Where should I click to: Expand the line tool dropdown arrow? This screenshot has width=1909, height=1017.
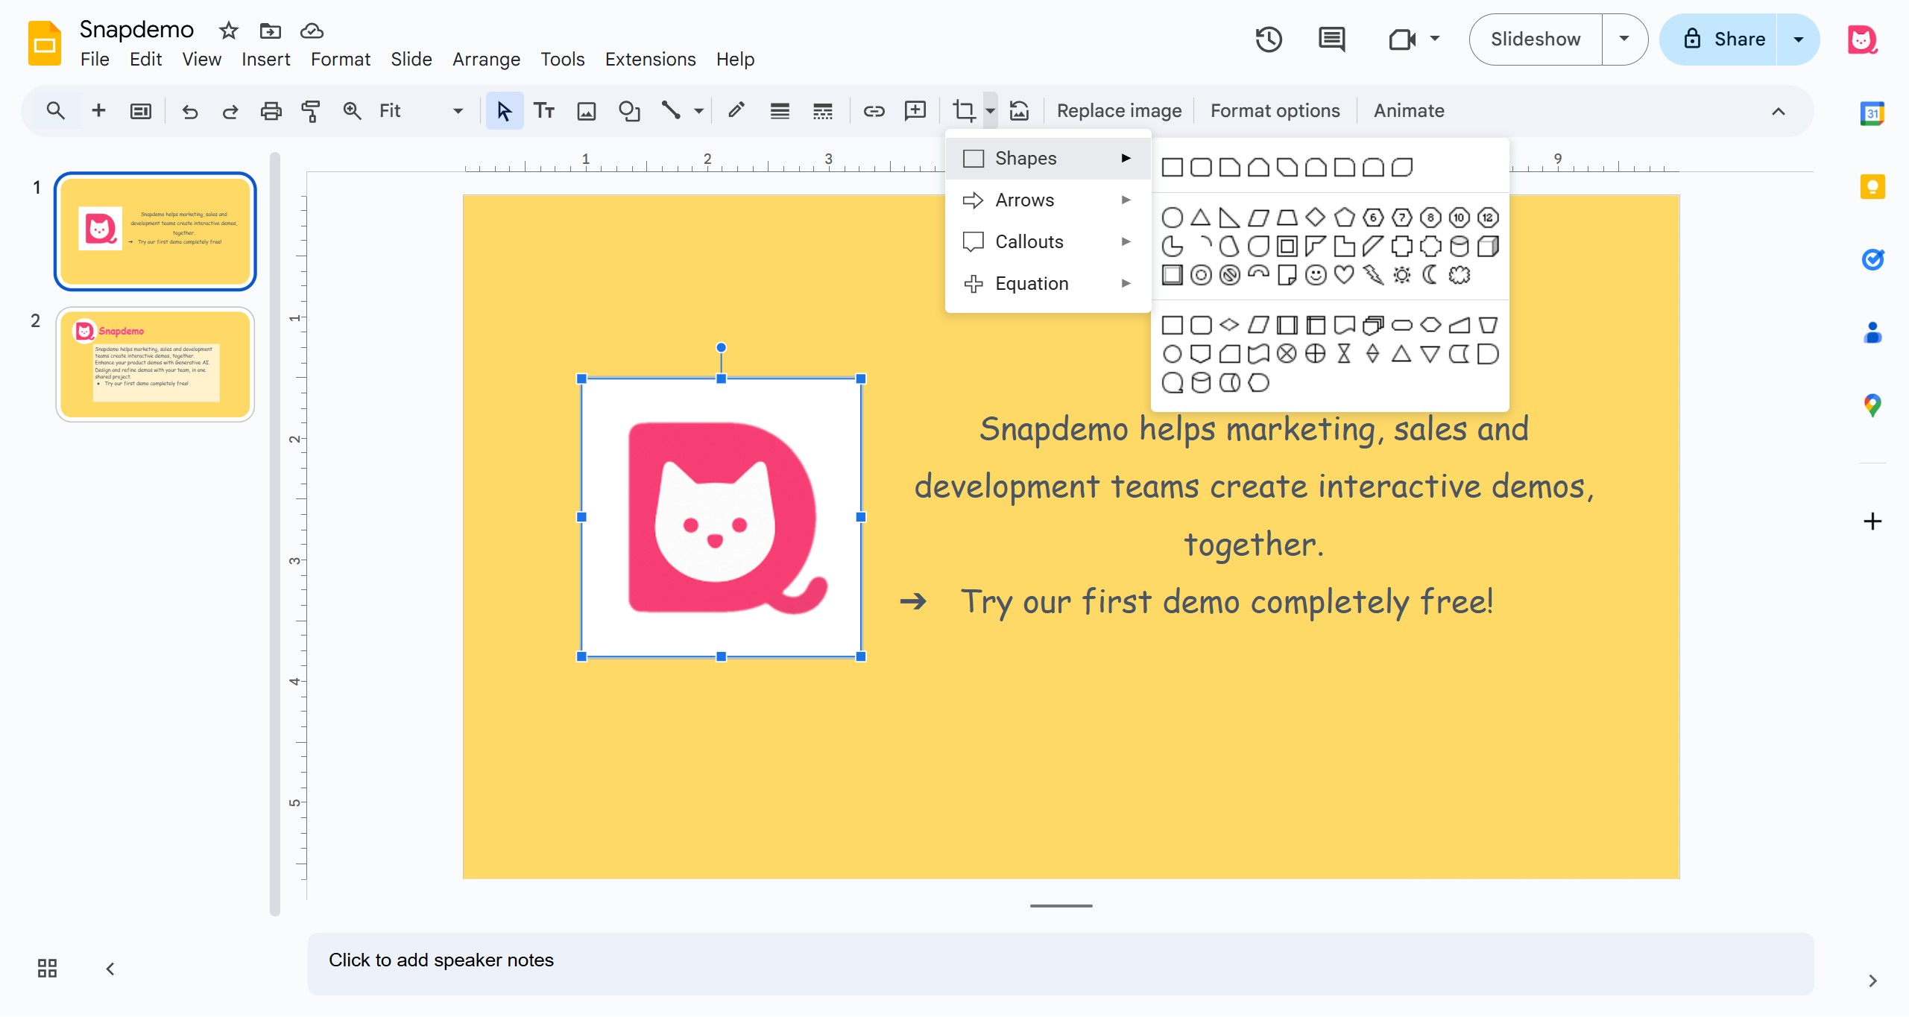click(x=698, y=111)
